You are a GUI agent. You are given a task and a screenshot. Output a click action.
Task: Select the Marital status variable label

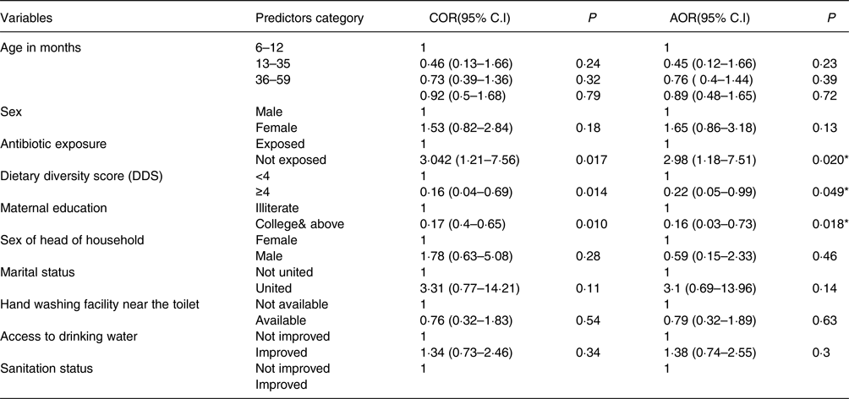point(37,271)
